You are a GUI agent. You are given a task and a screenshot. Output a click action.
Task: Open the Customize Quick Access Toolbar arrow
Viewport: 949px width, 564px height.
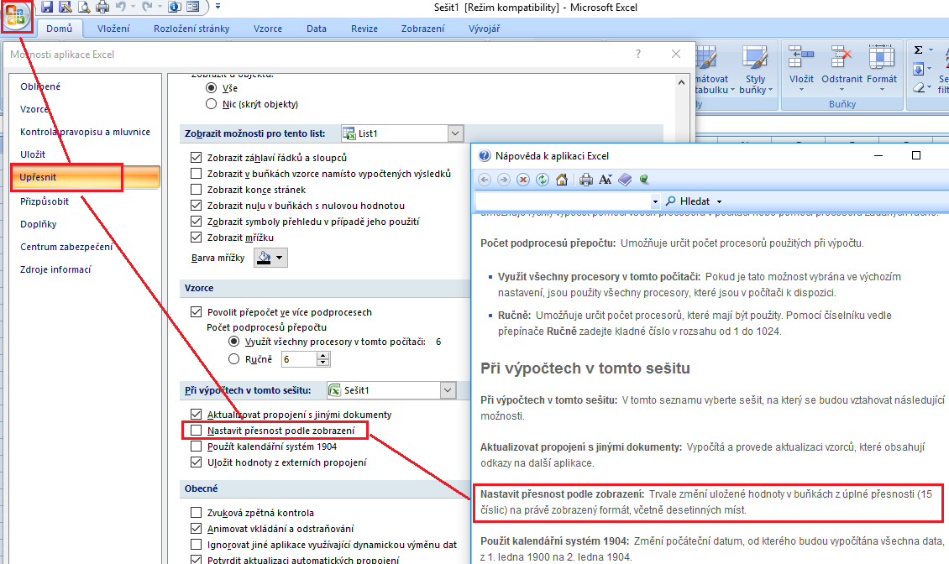pyautogui.click(x=218, y=8)
